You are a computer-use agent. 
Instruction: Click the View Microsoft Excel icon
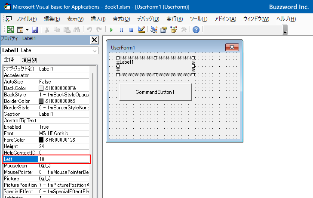coord(10,30)
